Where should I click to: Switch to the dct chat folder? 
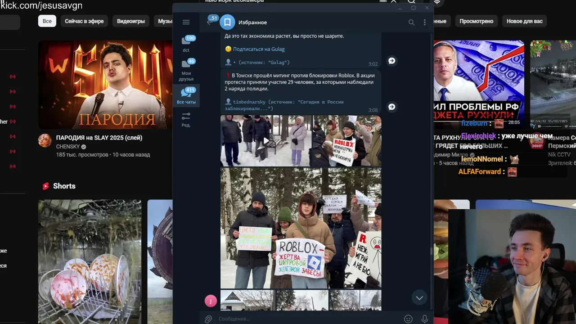point(186,44)
